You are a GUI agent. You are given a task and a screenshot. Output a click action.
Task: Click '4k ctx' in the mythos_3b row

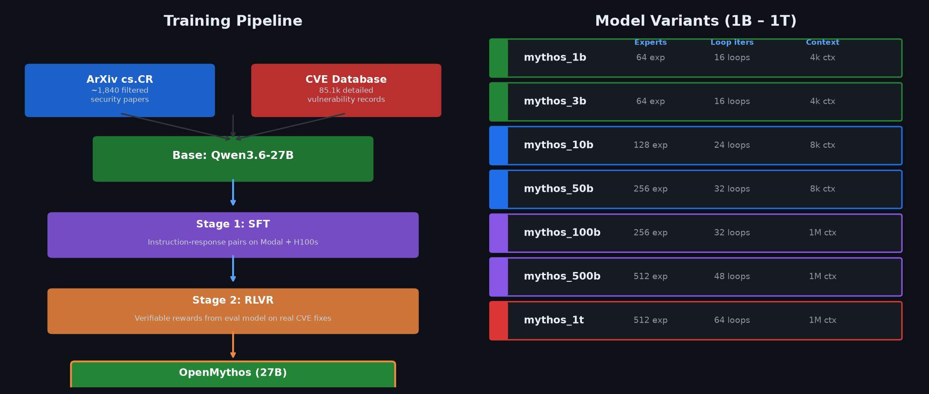[x=823, y=101]
